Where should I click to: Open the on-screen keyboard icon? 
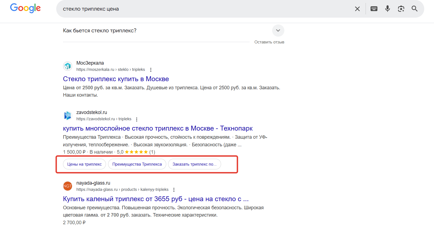coord(374,9)
